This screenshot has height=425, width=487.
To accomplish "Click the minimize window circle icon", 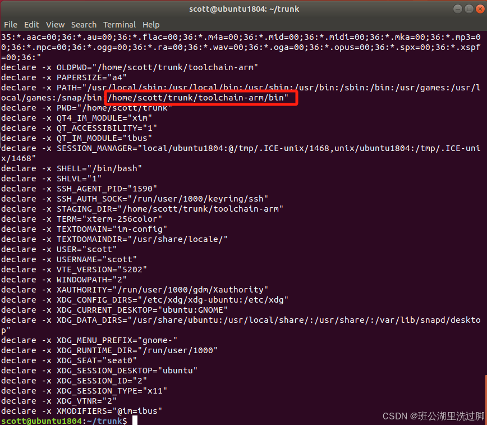I will 457,8.
